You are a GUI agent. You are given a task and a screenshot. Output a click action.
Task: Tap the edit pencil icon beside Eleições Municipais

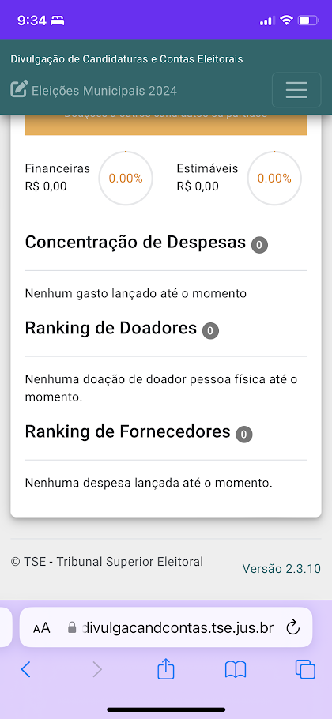pyautogui.click(x=19, y=89)
